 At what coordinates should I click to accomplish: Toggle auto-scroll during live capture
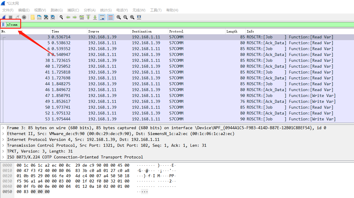[x=102, y=17]
